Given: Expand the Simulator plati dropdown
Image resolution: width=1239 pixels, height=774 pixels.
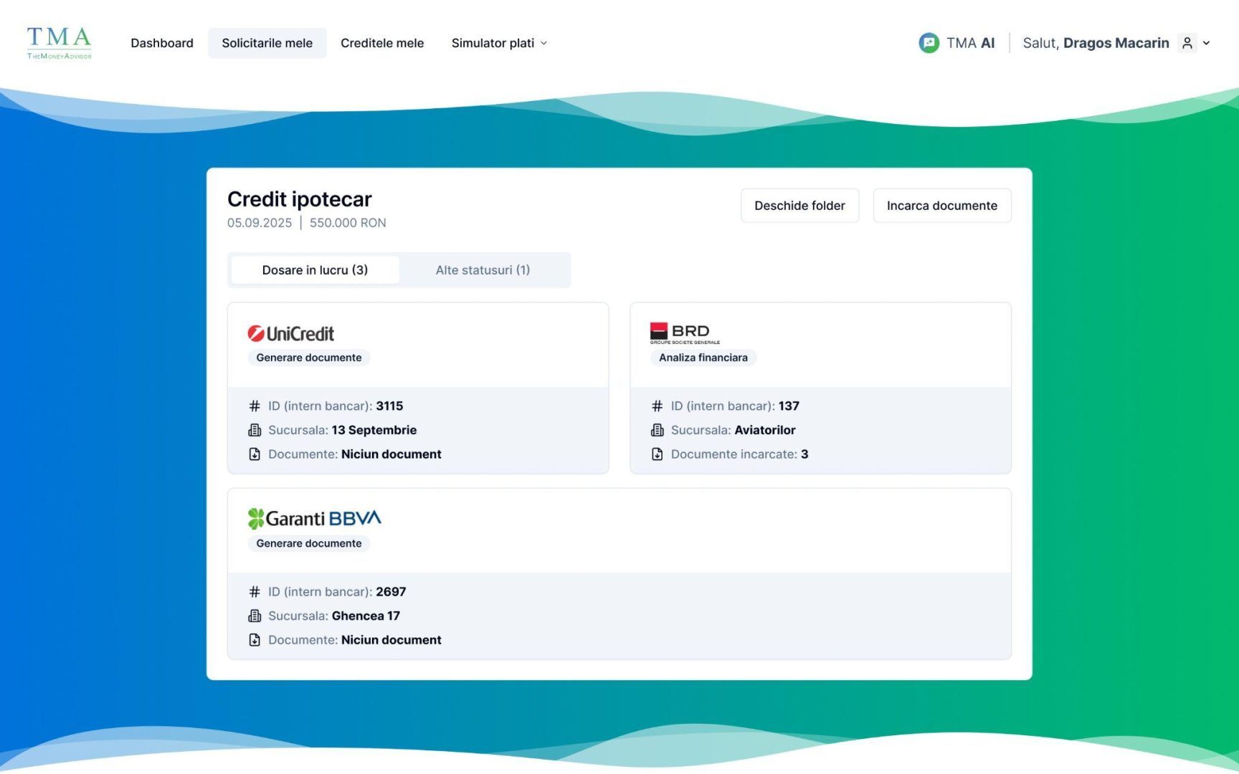Looking at the screenshot, I should point(498,43).
